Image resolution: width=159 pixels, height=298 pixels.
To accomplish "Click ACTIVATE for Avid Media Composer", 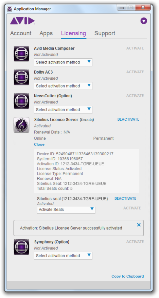I will (135, 48).
